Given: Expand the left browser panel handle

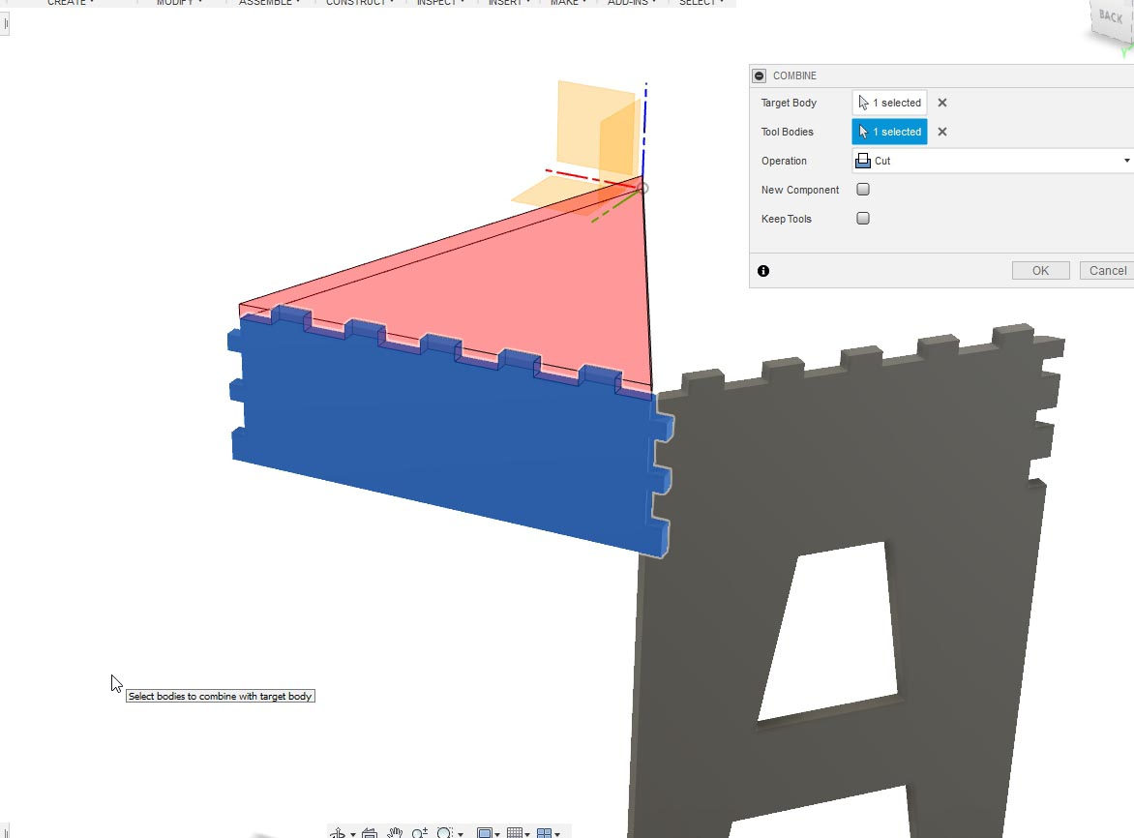Looking at the screenshot, I should point(5,24).
